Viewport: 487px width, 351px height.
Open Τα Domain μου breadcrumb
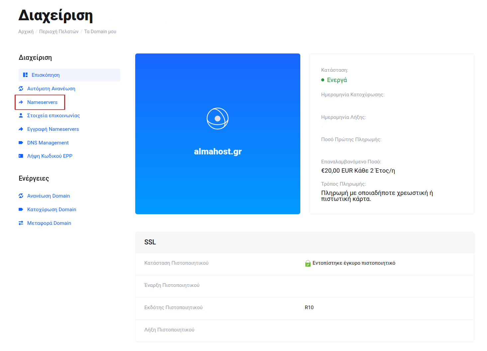click(100, 32)
